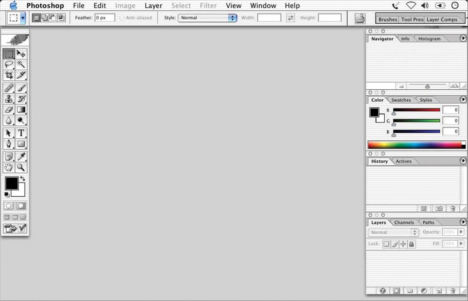This screenshot has width=468, height=301.
Task: Reset to default foreground and background colors
Action: (7, 195)
